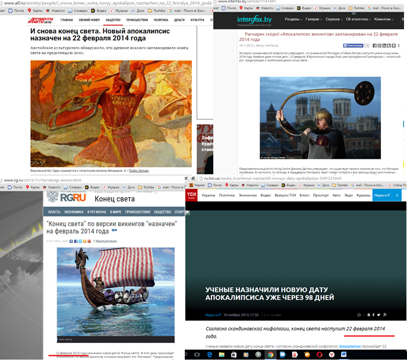Share RG.RU article on Twitter icon
The width and height of the screenshot is (407, 362).
80,241
